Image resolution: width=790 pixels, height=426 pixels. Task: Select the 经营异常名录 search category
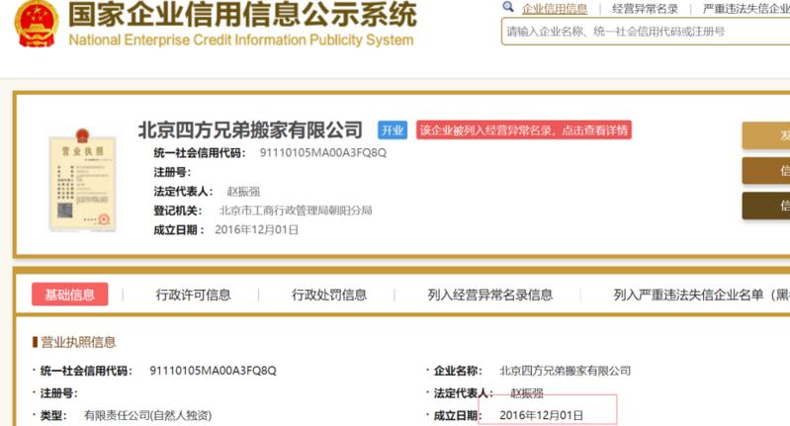point(645,9)
